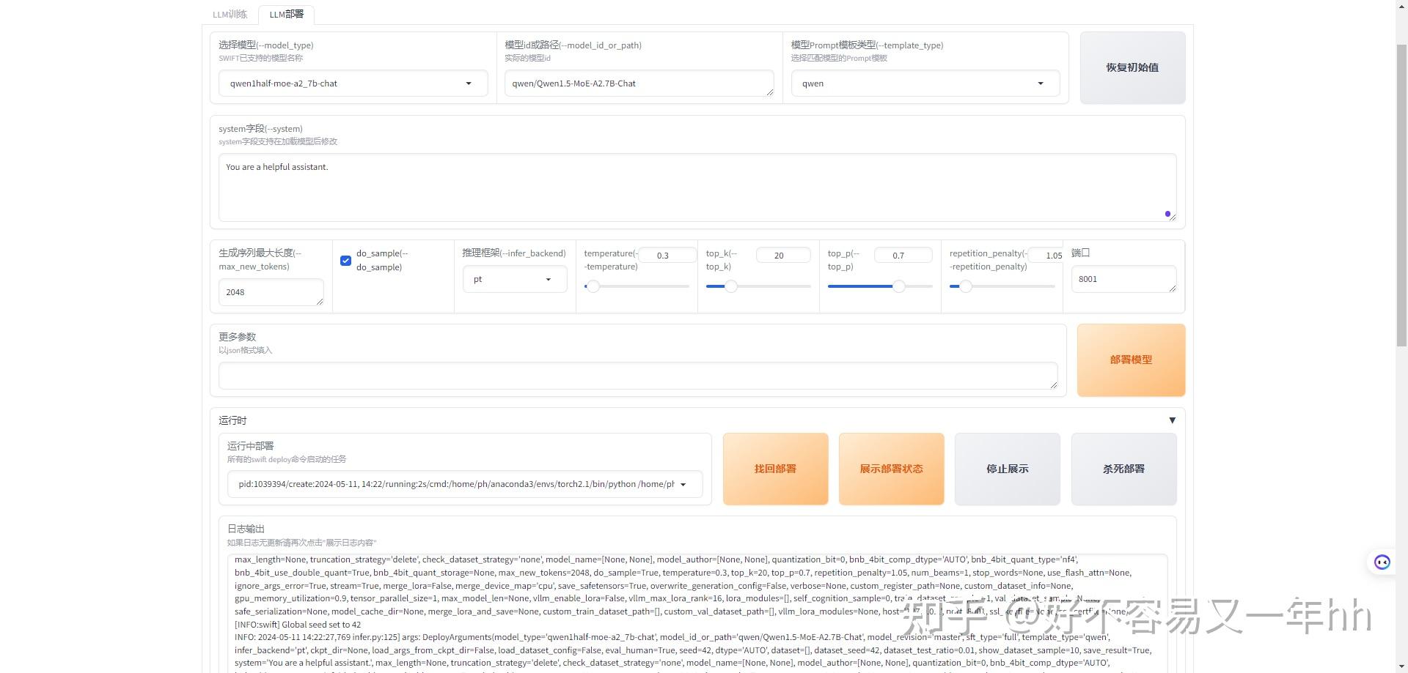Screen dimensions: 1408x673
Task: Click the top_p slider handle
Action: point(900,286)
